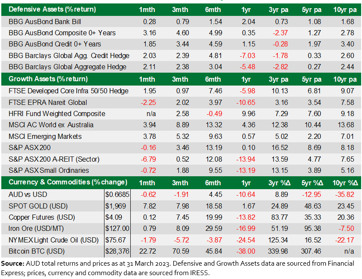Select '3mth' header in Growth Assets section
The height and width of the screenshot is (279, 362).
tap(180, 79)
